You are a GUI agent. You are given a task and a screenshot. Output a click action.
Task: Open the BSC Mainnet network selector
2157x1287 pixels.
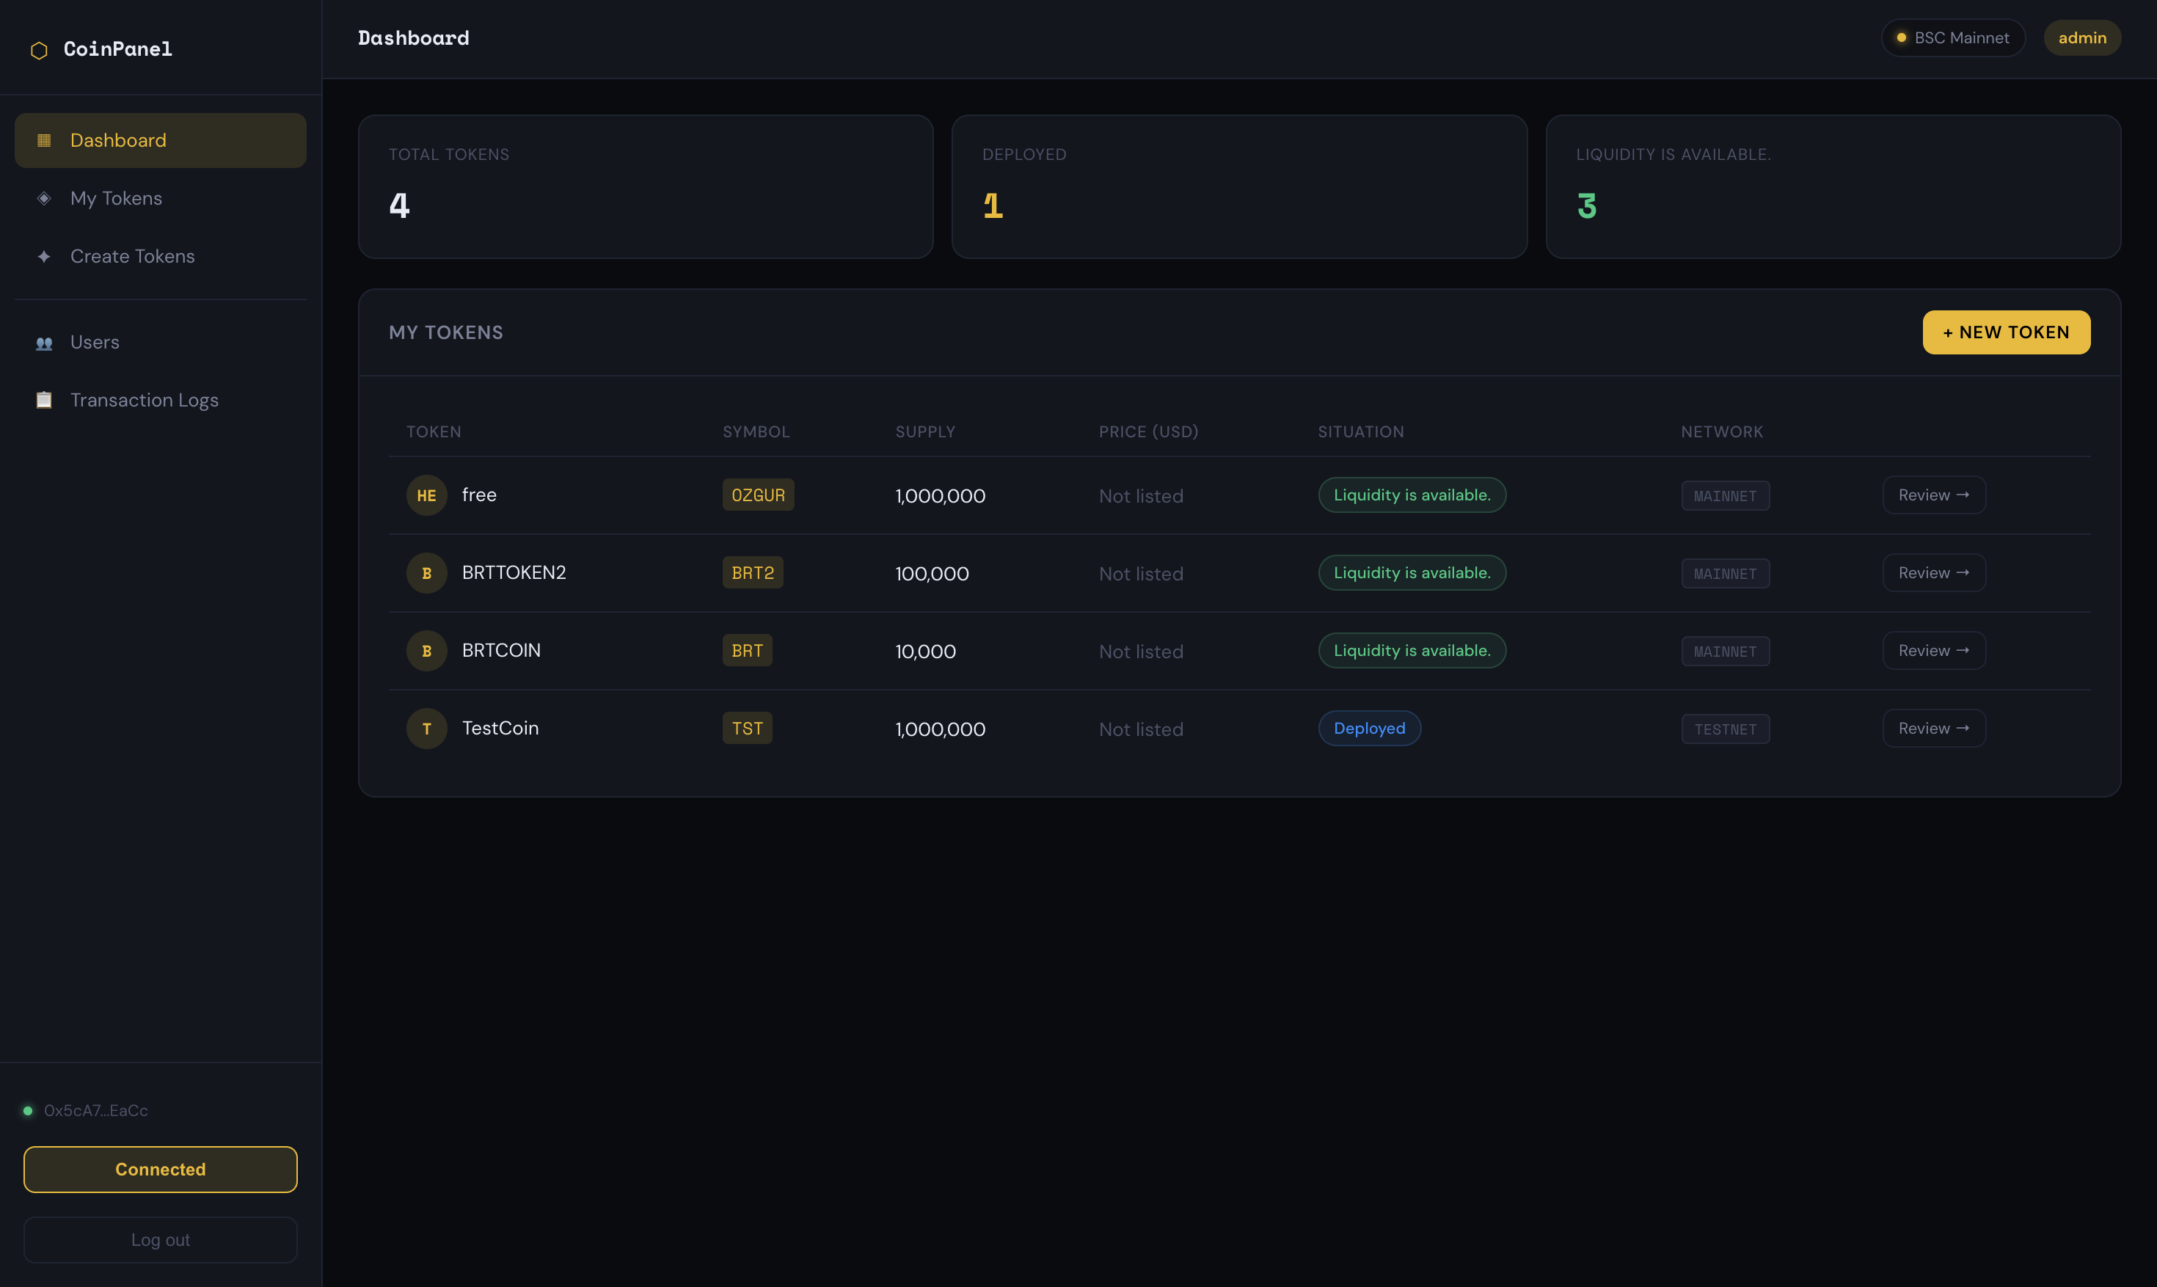click(x=1952, y=37)
